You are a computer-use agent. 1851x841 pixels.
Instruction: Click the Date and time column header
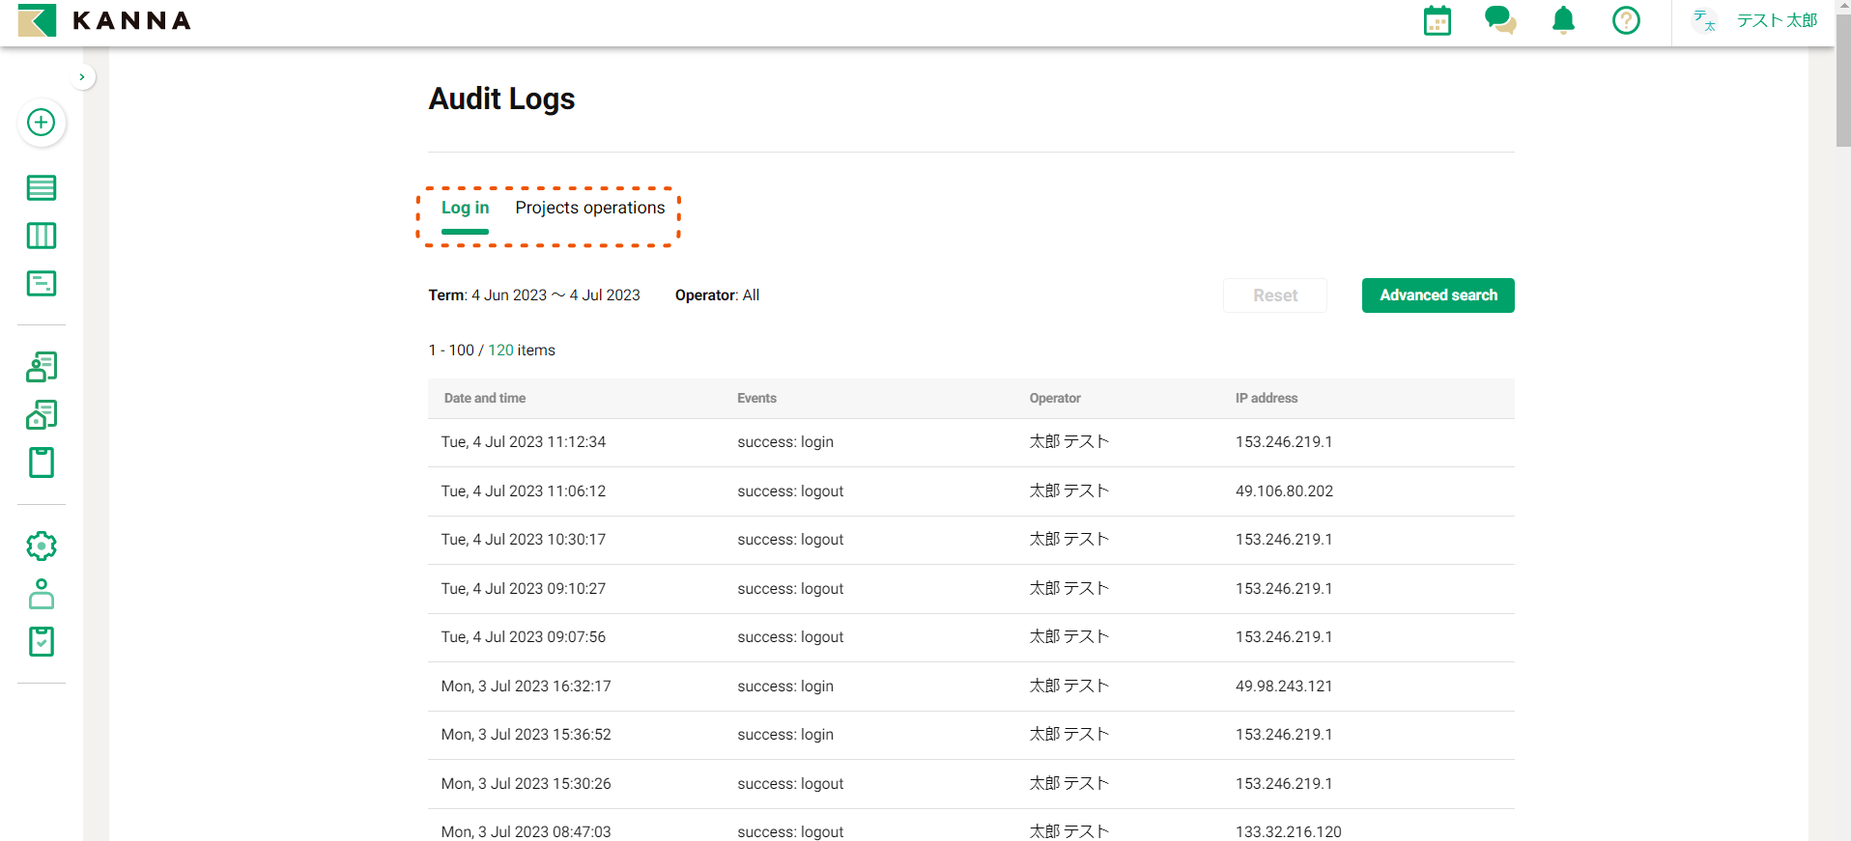(485, 398)
